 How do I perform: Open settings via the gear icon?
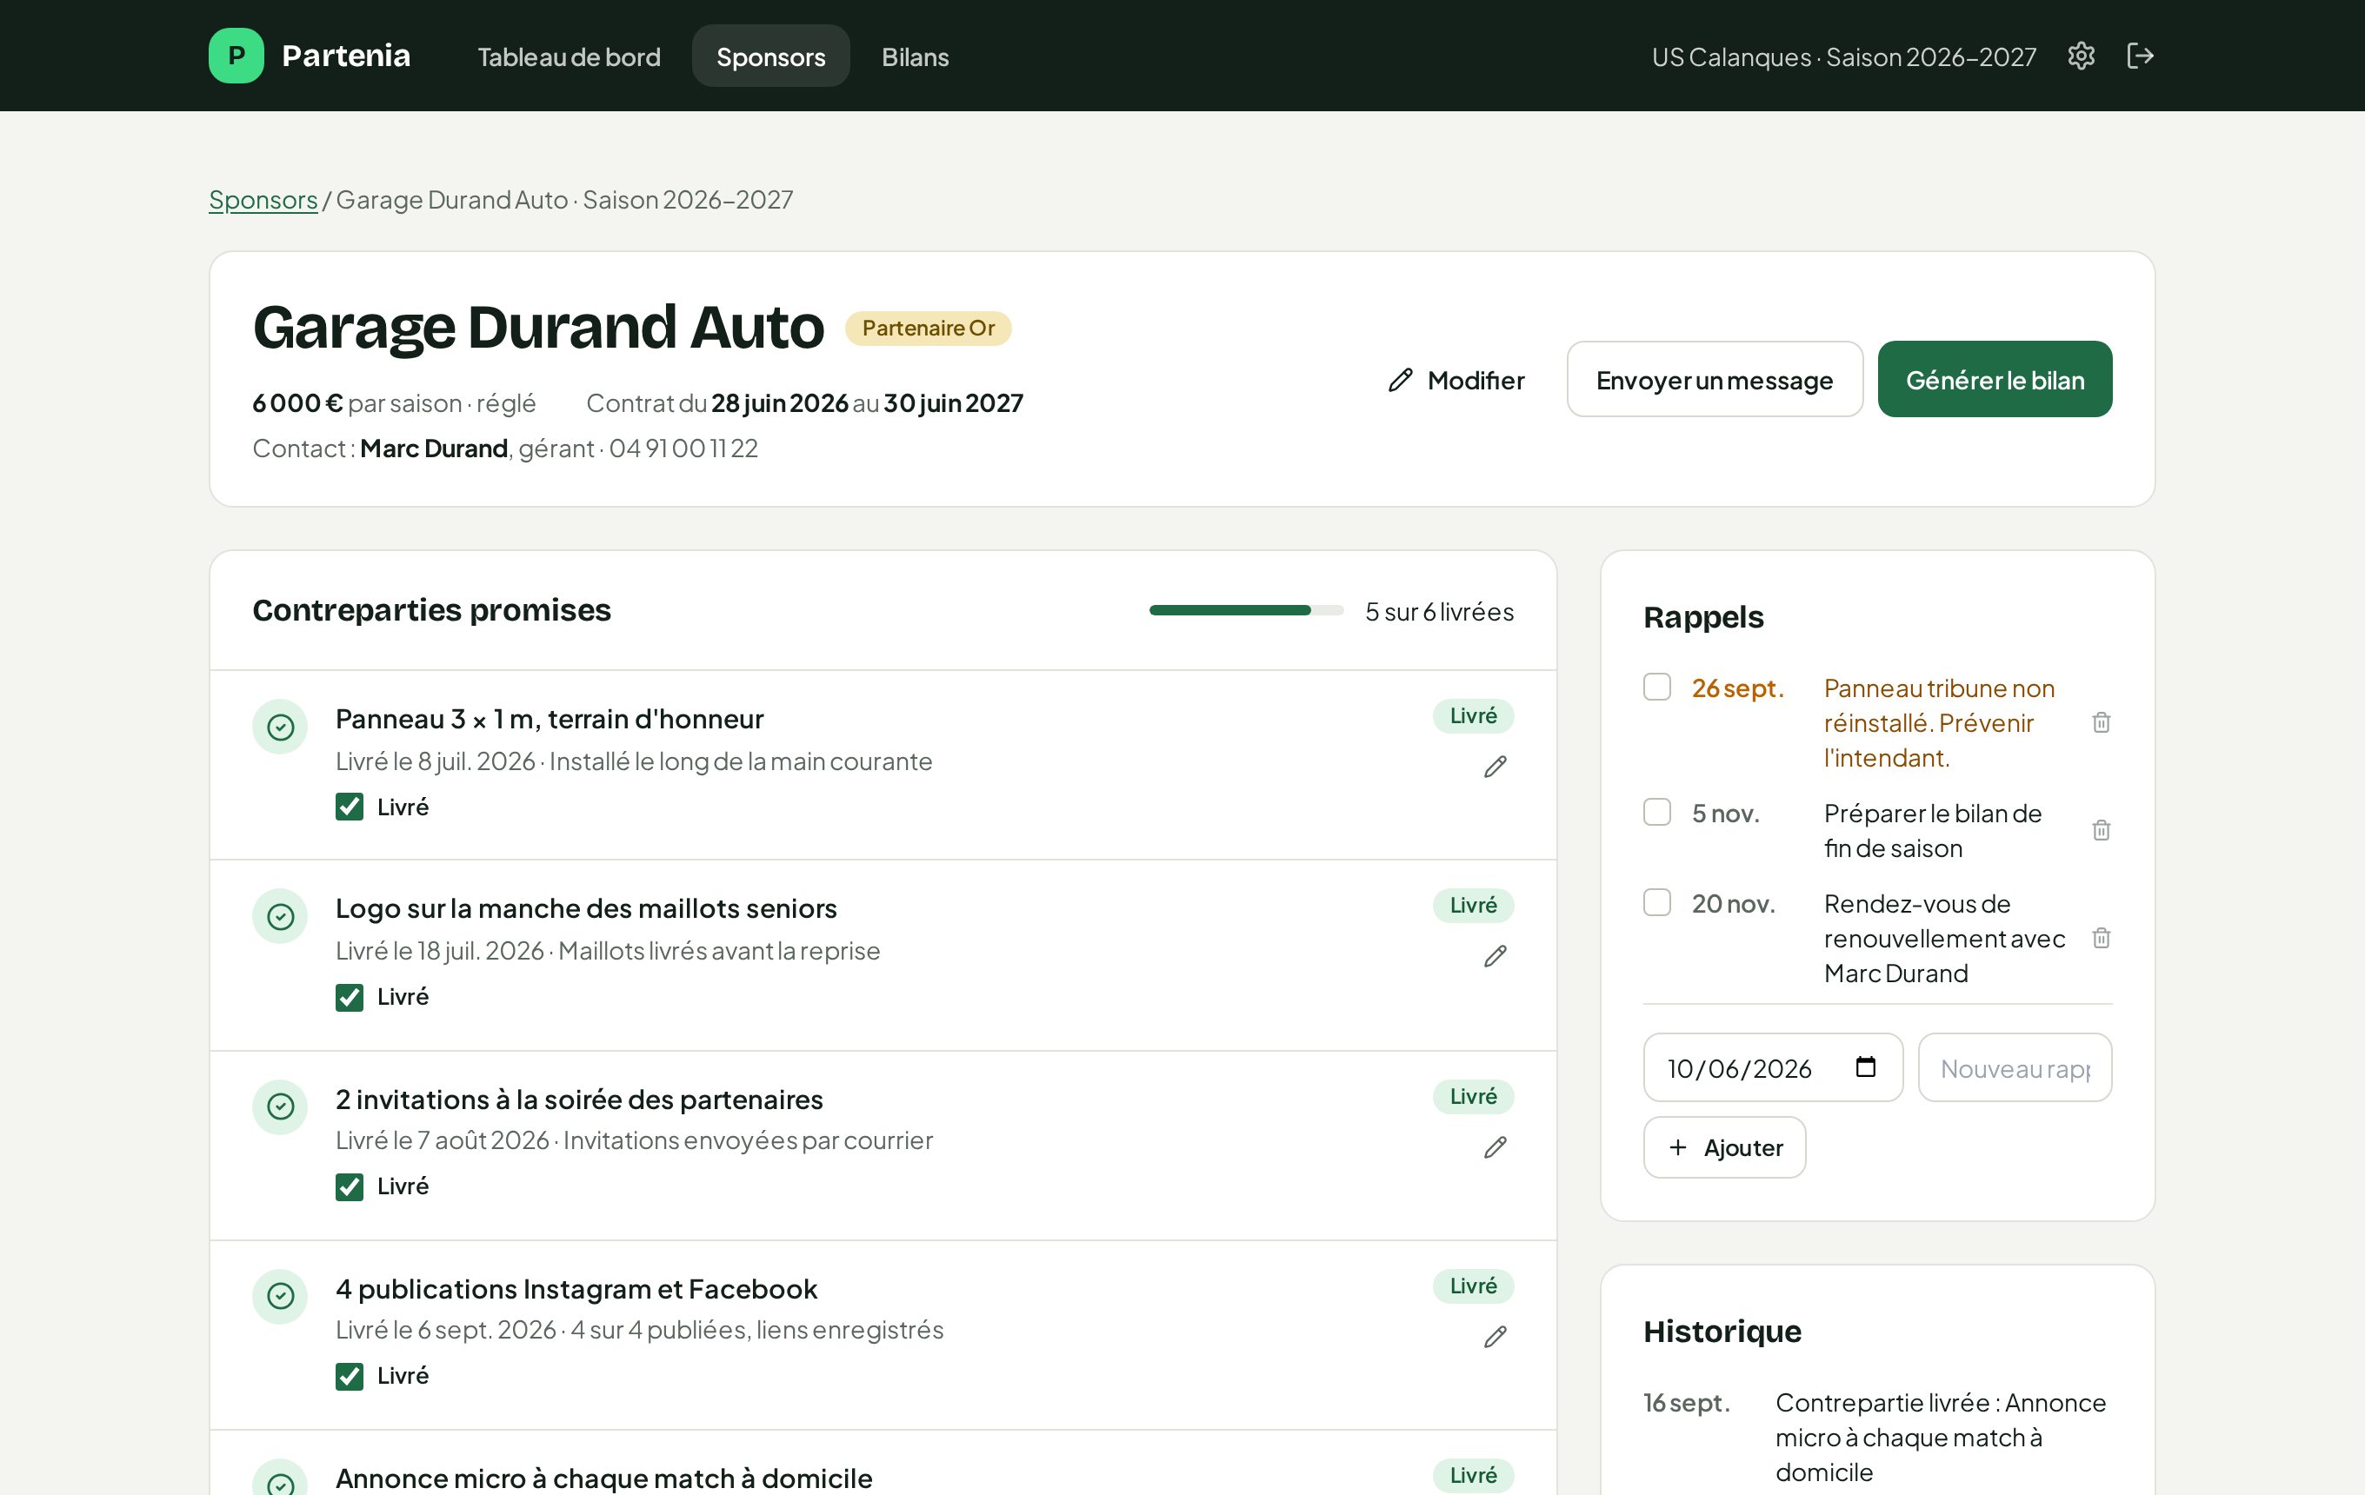(2082, 56)
